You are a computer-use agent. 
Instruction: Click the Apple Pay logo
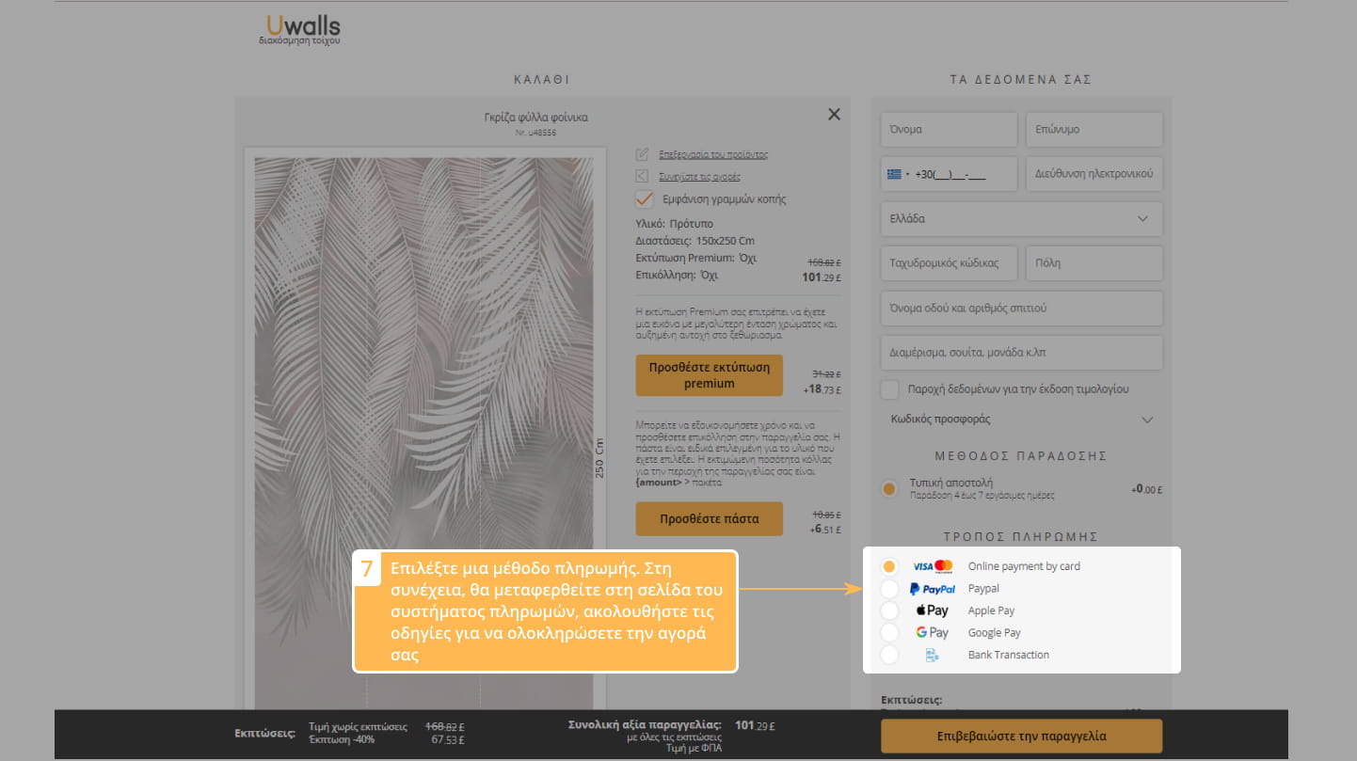click(932, 610)
